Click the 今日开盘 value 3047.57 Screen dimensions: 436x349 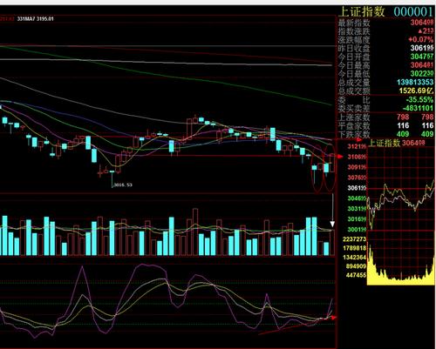[x=422, y=57]
